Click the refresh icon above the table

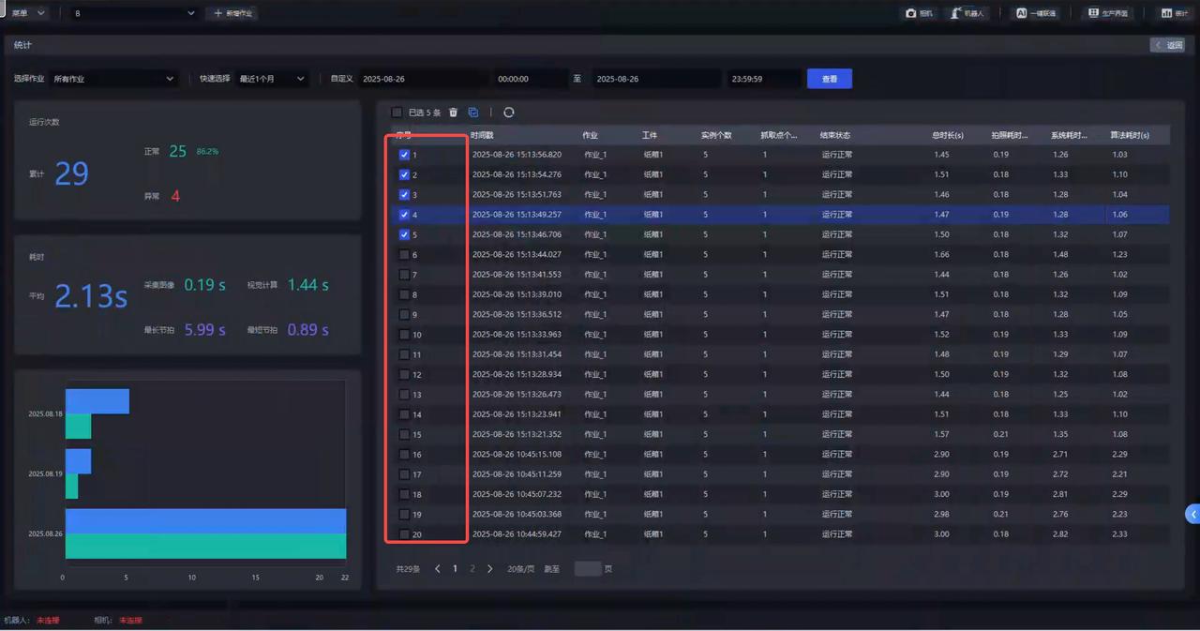pyautogui.click(x=508, y=113)
